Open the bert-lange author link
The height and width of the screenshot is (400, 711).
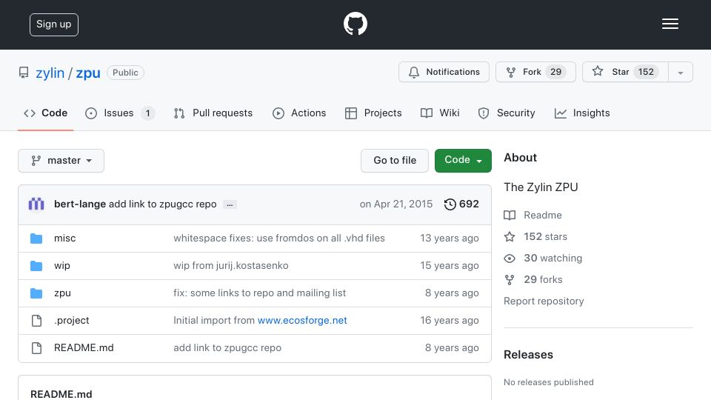(80, 204)
